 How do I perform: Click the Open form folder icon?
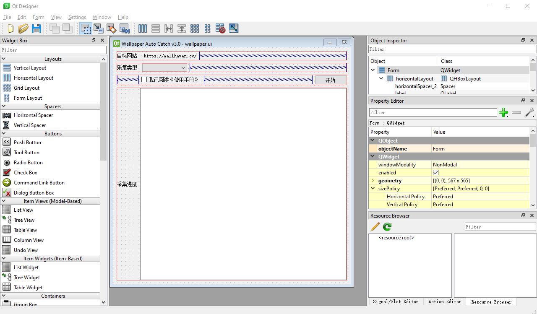pos(23,29)
